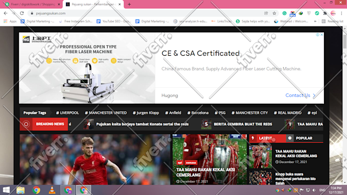Click the padlock site info icon
Image resolution: width=347 pixels, height=195 pixels.
32,13
